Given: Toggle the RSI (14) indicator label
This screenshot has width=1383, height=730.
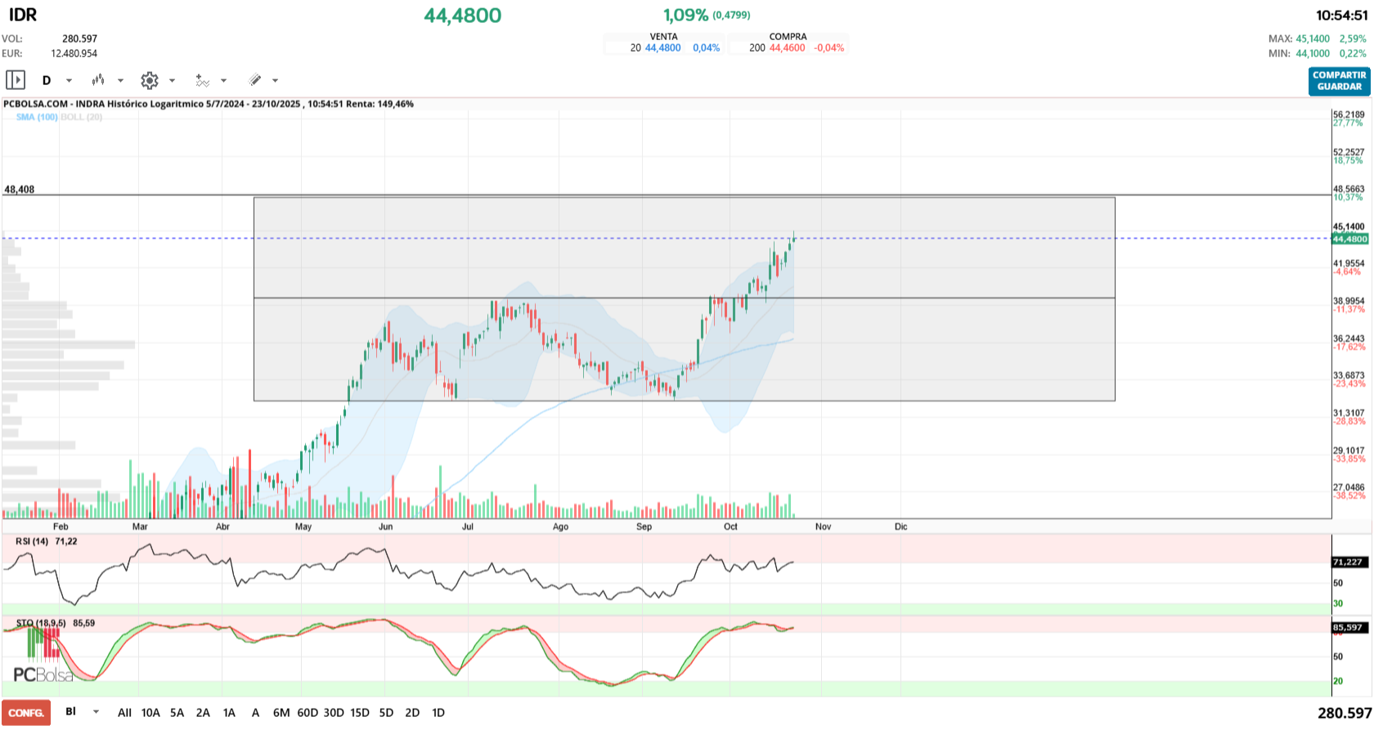Looking at the screenshot, I should [32, 541].
